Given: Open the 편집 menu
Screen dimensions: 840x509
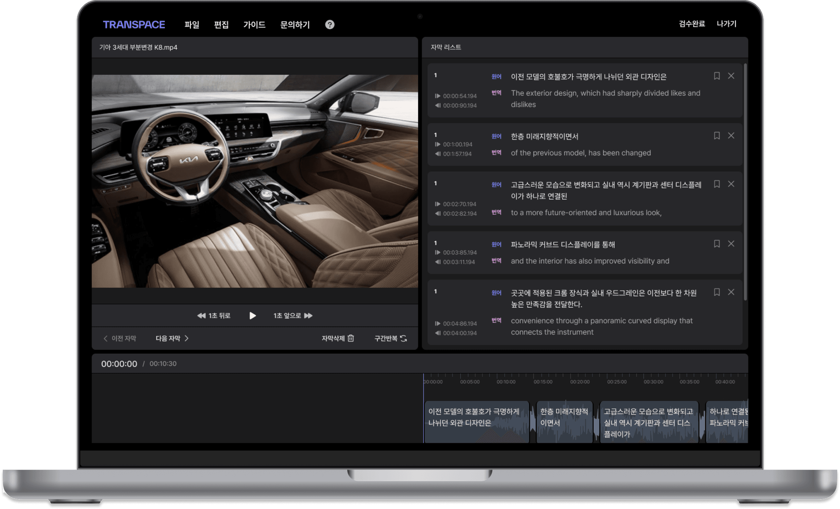Looking at the screenshot, I should tap(221, 25).
